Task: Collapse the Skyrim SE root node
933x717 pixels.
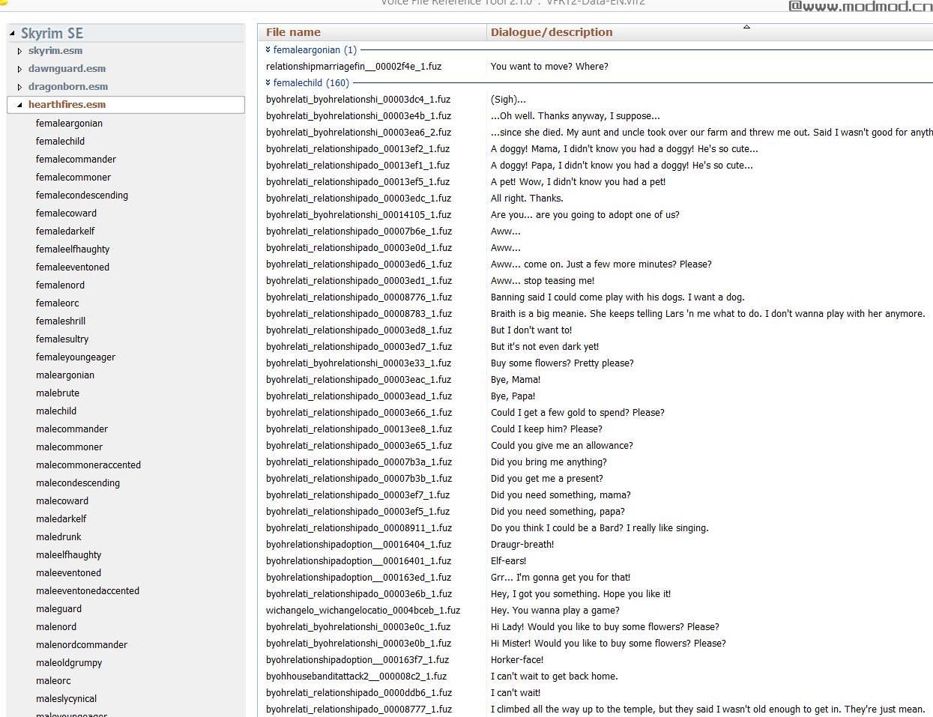Action: [12, 33]
